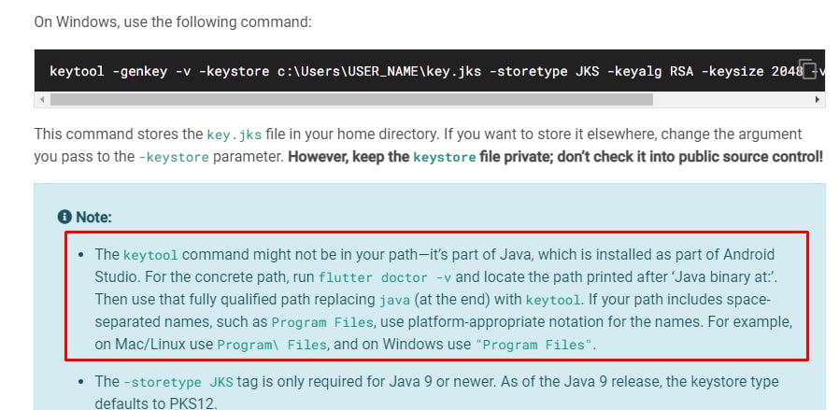
Task: Click 'flutter doctor -v' inline code
Action: [384, 278]
